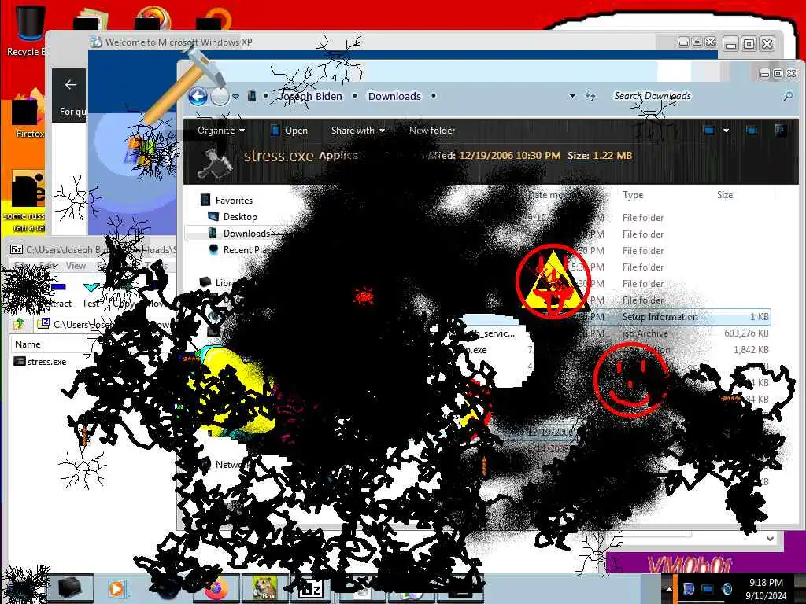
Task: Open the recent pages dropdown beside navigation arrows
Action: click(235, 96)
